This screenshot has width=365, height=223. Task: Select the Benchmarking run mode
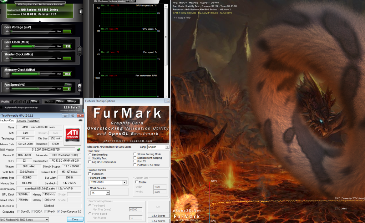click(90, 154)
